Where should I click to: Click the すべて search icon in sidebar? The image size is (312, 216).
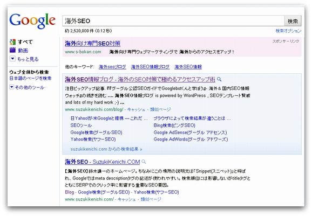13,42
